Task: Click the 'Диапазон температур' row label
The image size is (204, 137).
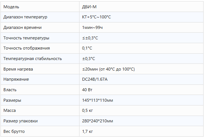Action: 25,17
